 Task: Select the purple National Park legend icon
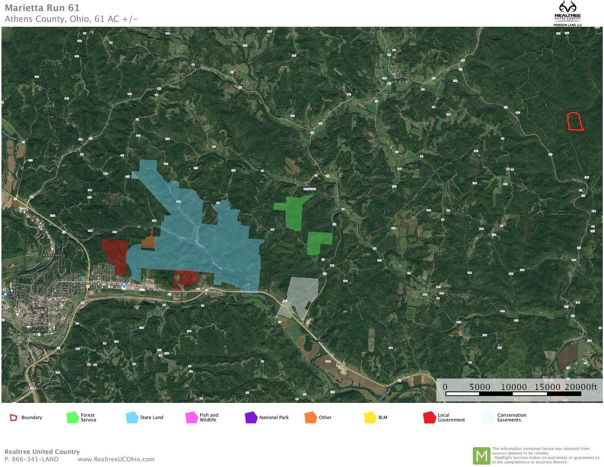click(251, 417)
